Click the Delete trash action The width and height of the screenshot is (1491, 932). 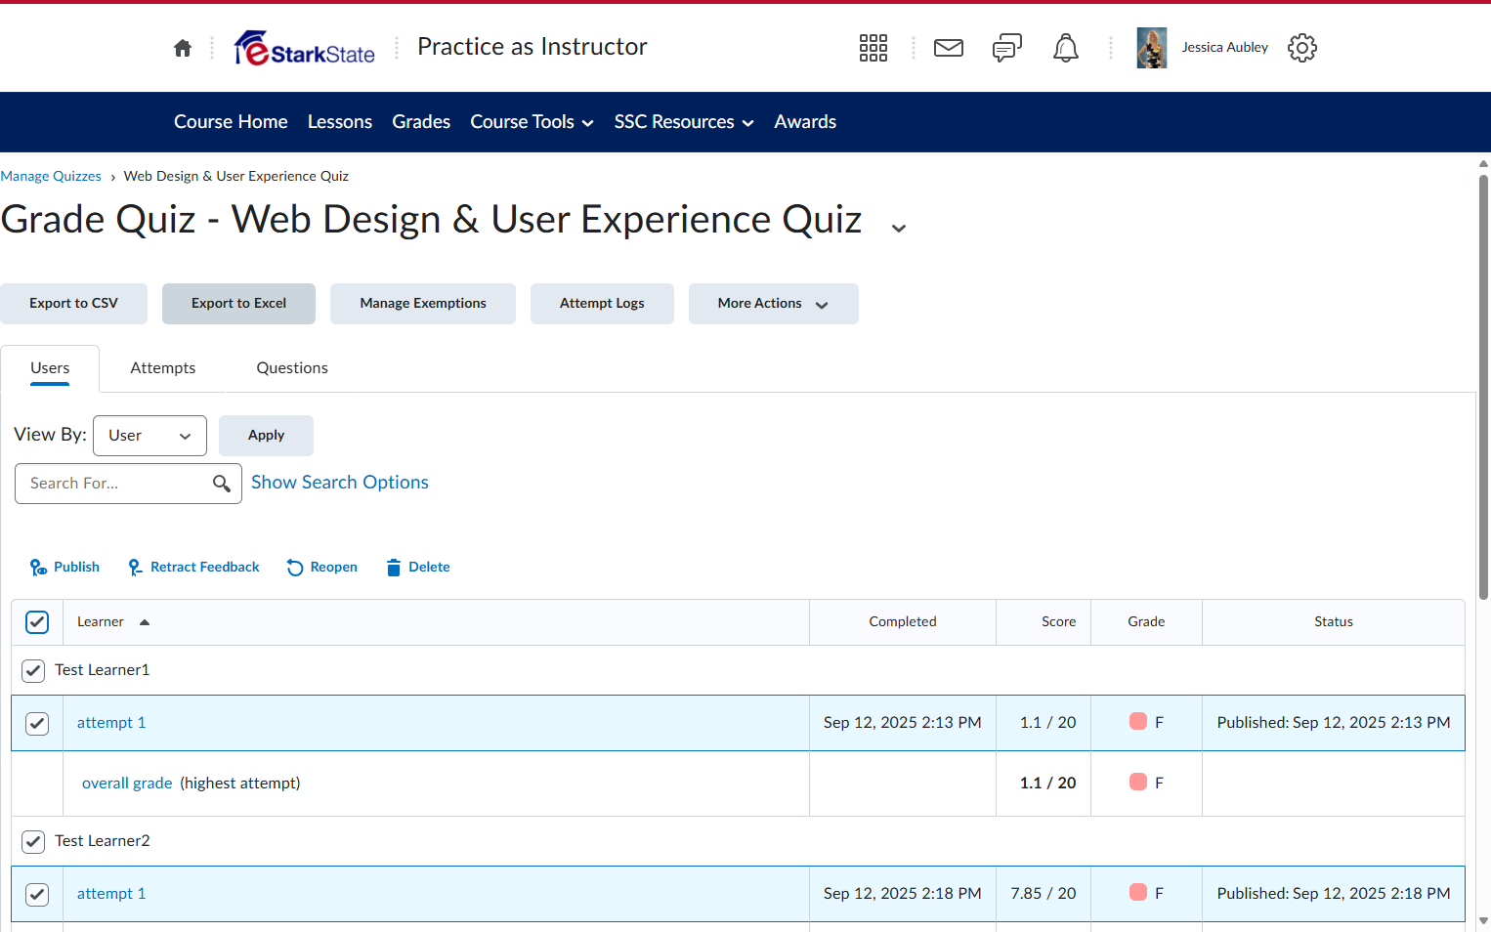coord(418,568)
